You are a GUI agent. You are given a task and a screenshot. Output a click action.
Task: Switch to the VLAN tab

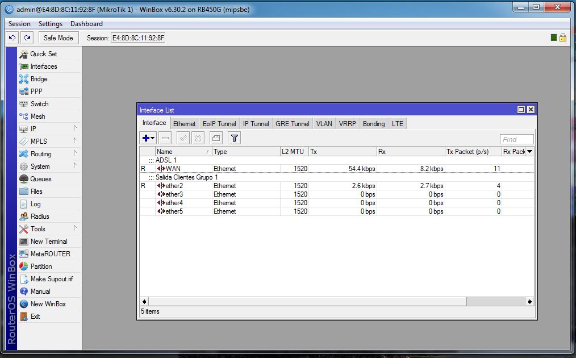(x=324, y=124)
